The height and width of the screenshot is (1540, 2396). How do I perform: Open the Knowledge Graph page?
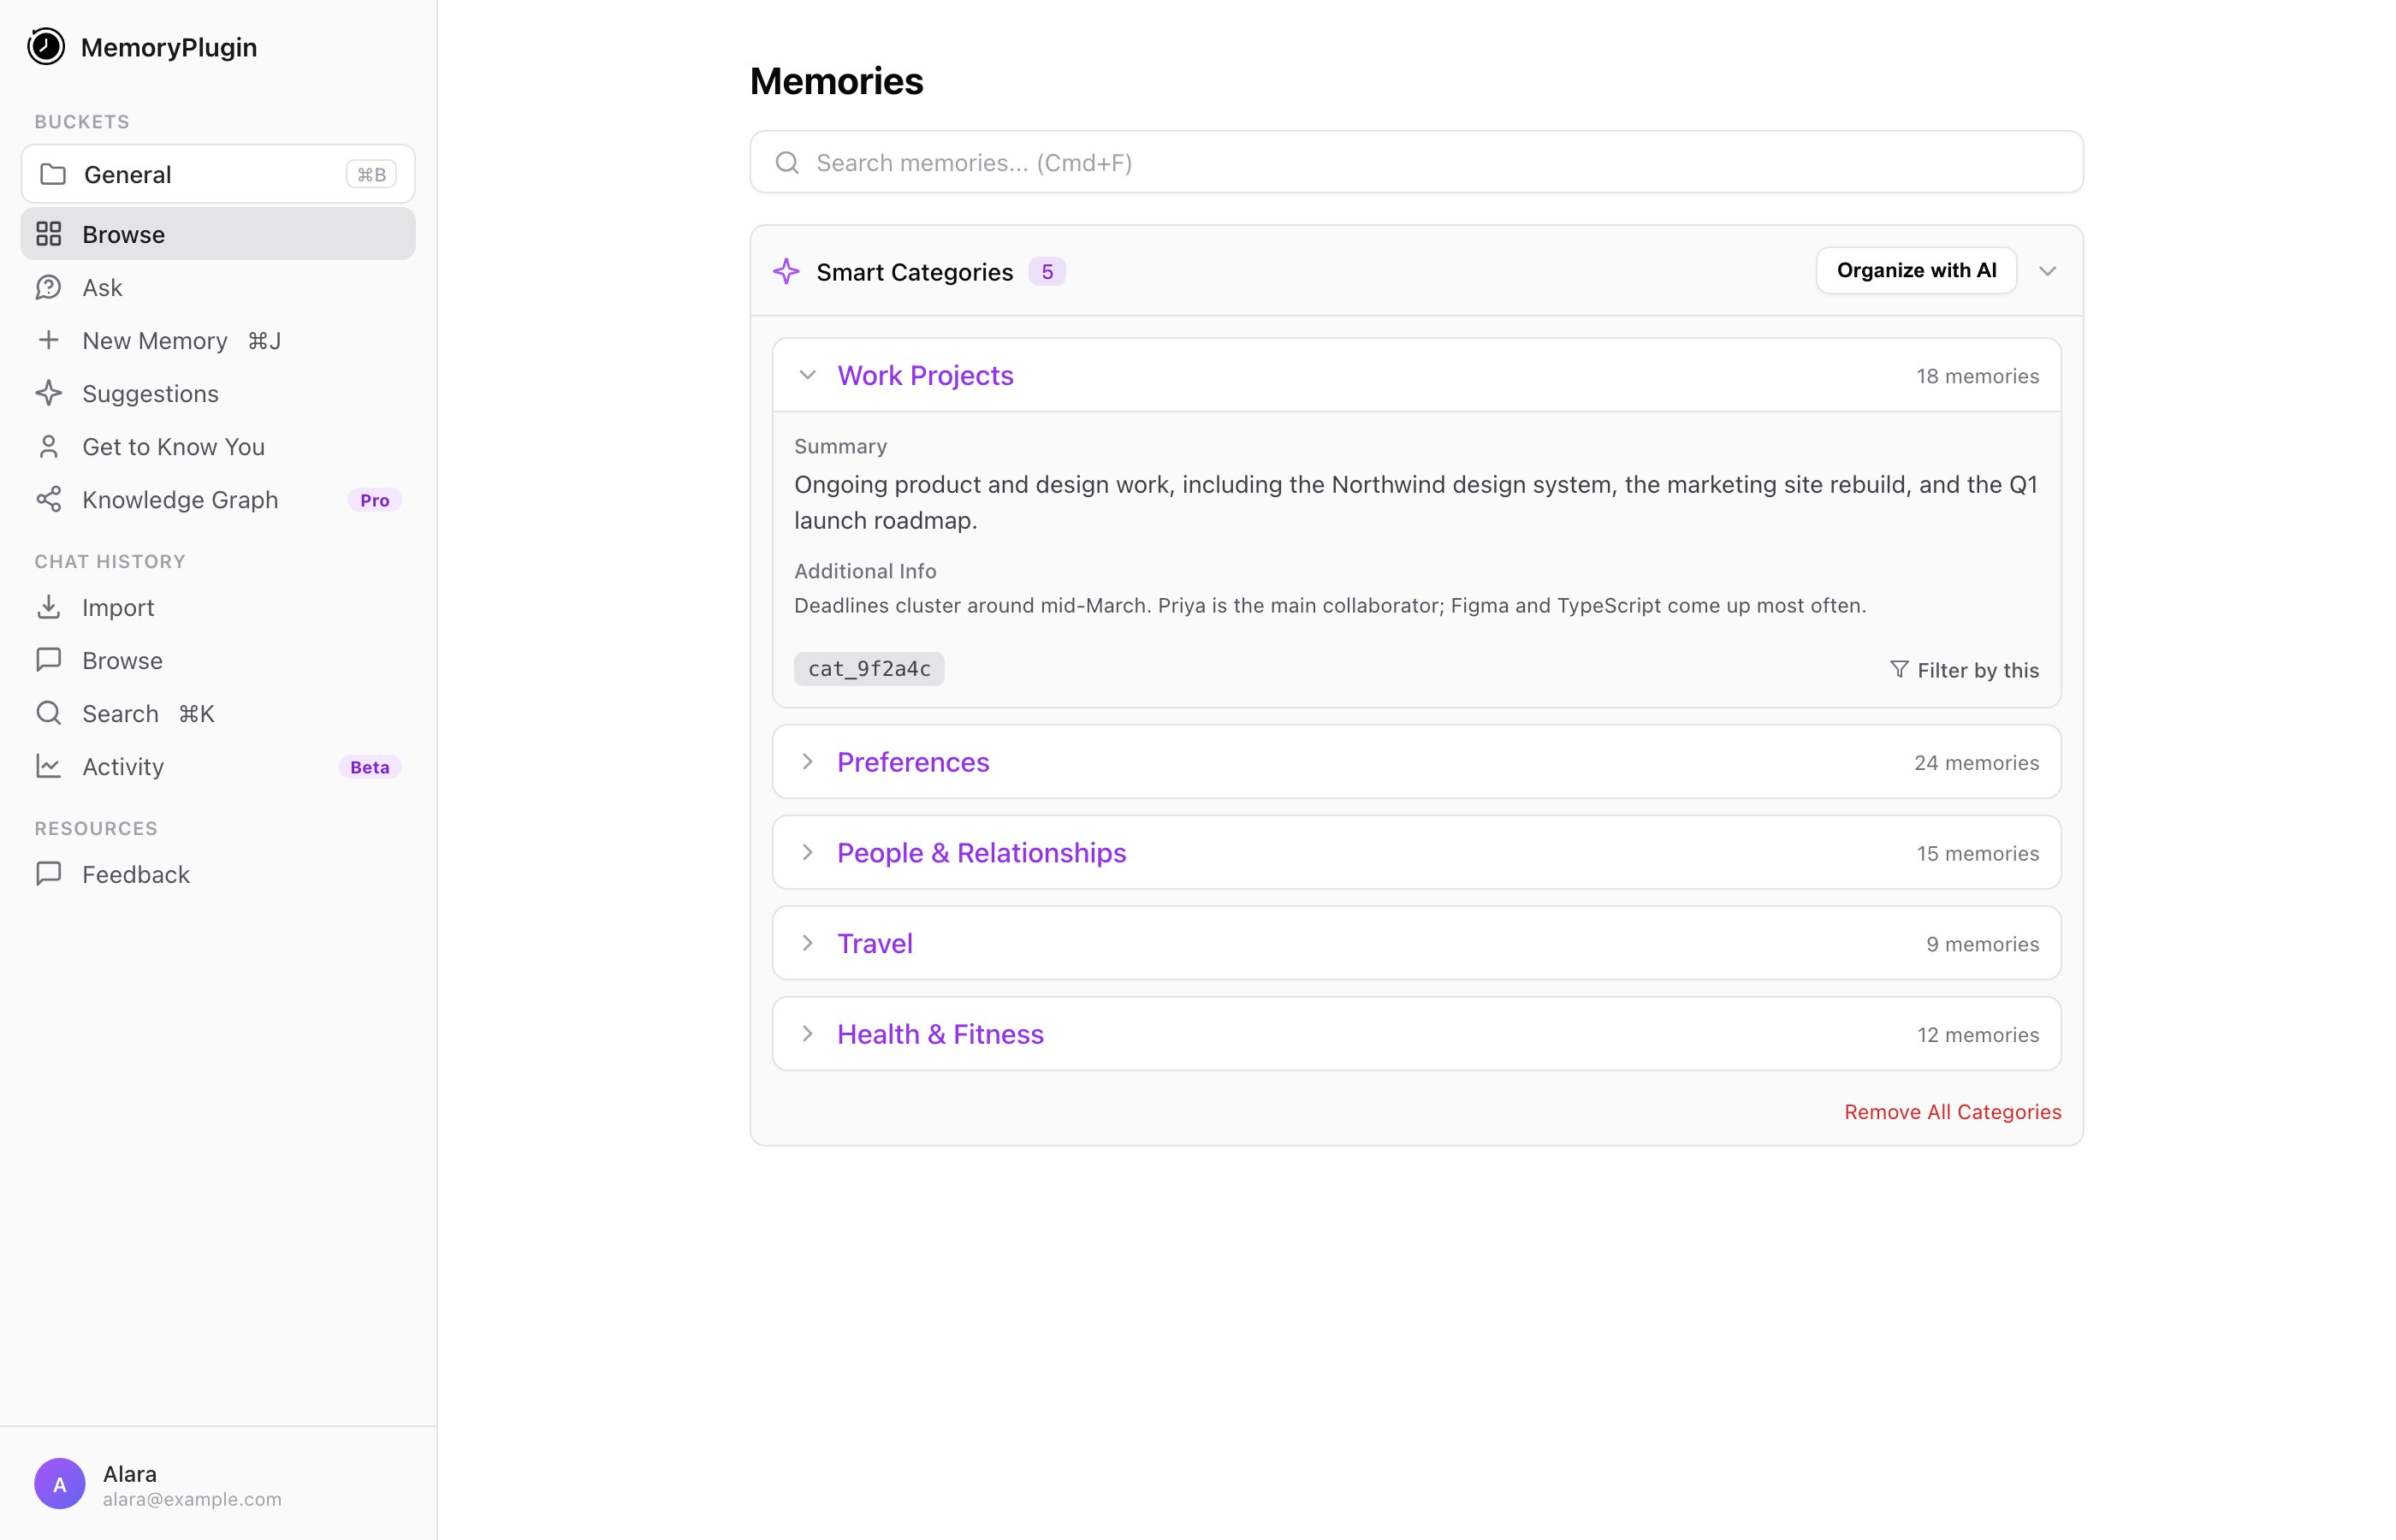(218, 499)
